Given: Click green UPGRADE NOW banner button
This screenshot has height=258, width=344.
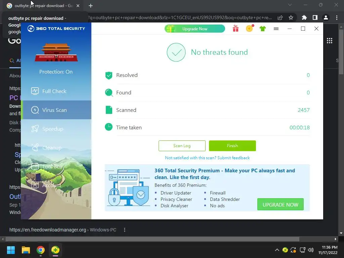Looking at the screenshot, I should [x=281, y=205].
